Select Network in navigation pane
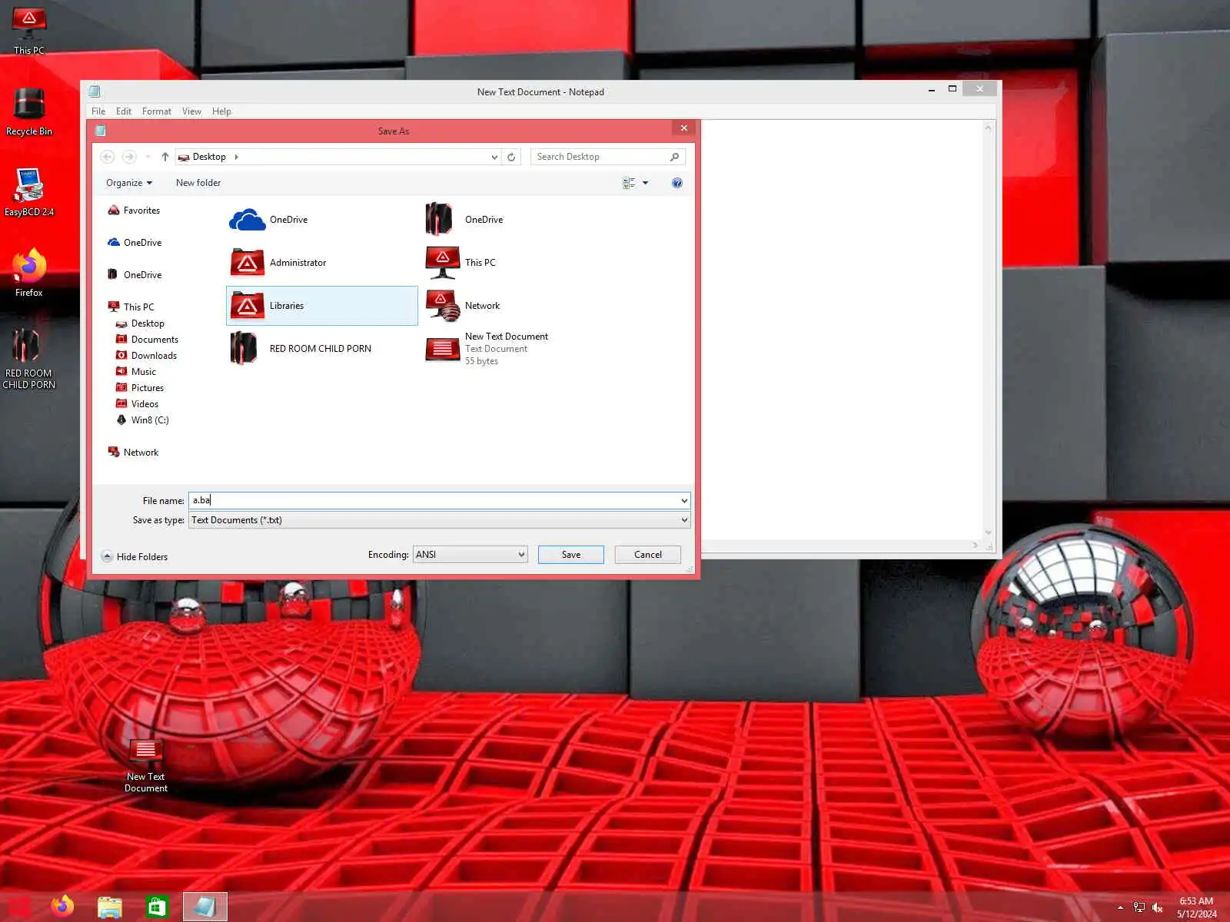This screenshot has width=1230, height=922. pyautogui.click(x=134, y=453)
